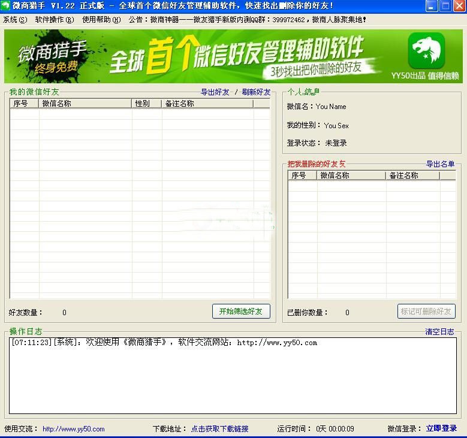Viewport: 467px width, 438px height.
Task: Click inside the 操作日志 log text area
Action: coord(233,376)
